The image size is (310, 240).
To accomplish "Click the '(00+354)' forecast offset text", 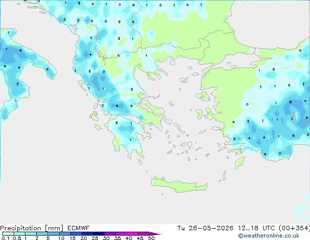I will [294, 228].
